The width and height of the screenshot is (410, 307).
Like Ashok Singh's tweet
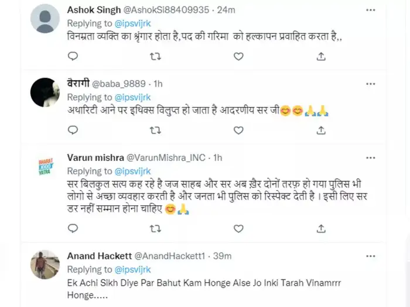click(238, 57)
